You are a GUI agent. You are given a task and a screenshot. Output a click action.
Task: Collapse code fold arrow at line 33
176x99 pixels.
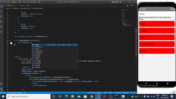click(10, 22)
